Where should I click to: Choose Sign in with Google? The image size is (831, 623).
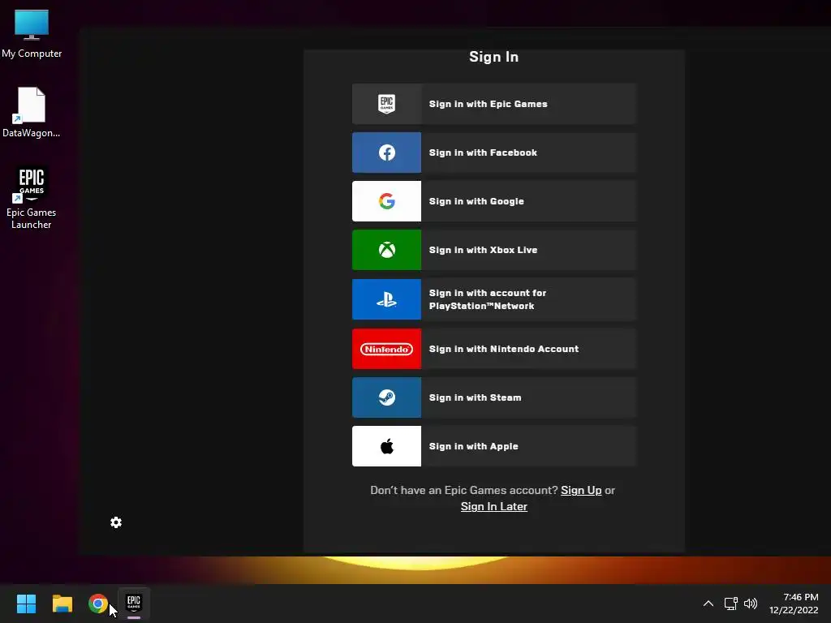click(494, 201)
